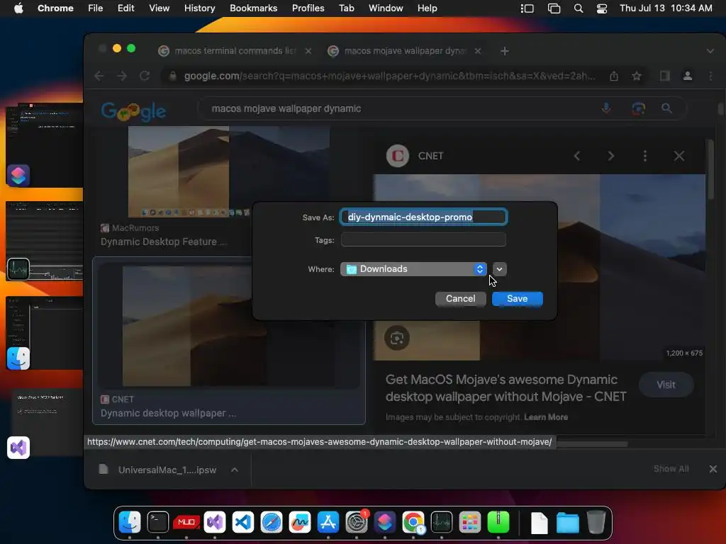Bookmark this page with the star icon
This screenshot has width=726, height=544.
tap(637, 76)
